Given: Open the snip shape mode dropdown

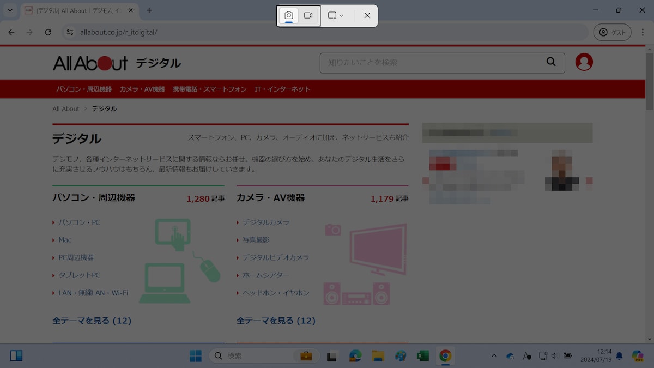Looking at the screenshot, I should click(x=336, y=16).
